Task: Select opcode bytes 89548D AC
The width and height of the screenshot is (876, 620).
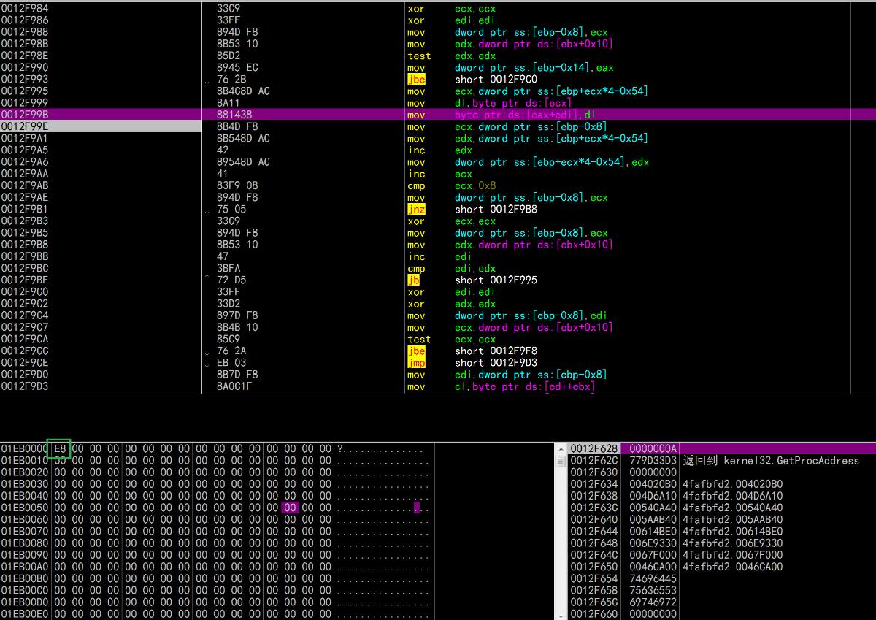Action: click(x=243, y=162)
